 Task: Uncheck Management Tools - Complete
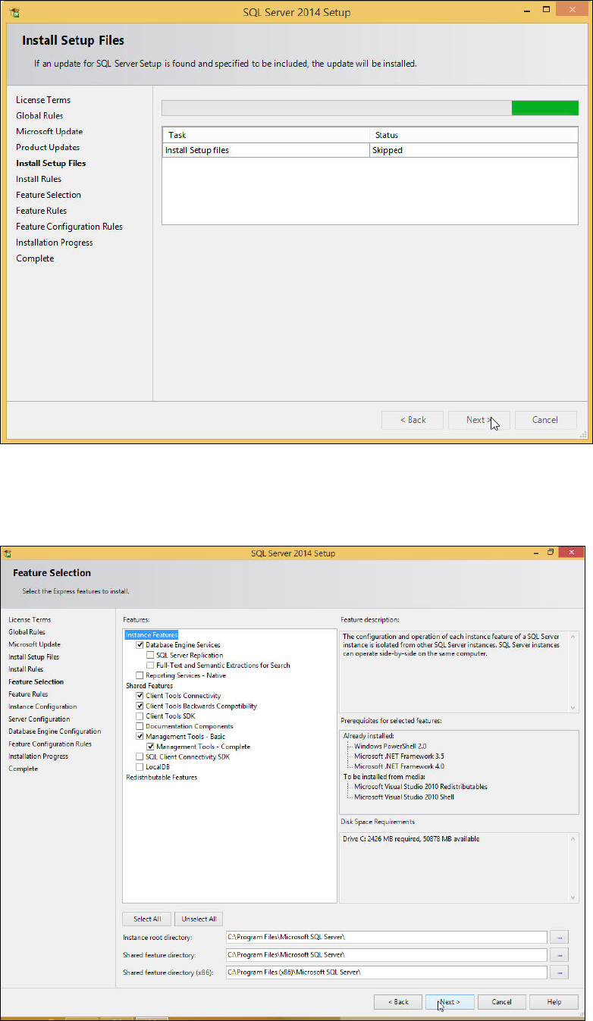pos(150,747)
